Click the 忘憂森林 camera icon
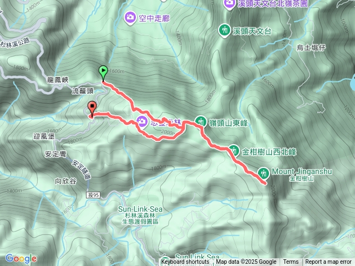 coord(143,121)
